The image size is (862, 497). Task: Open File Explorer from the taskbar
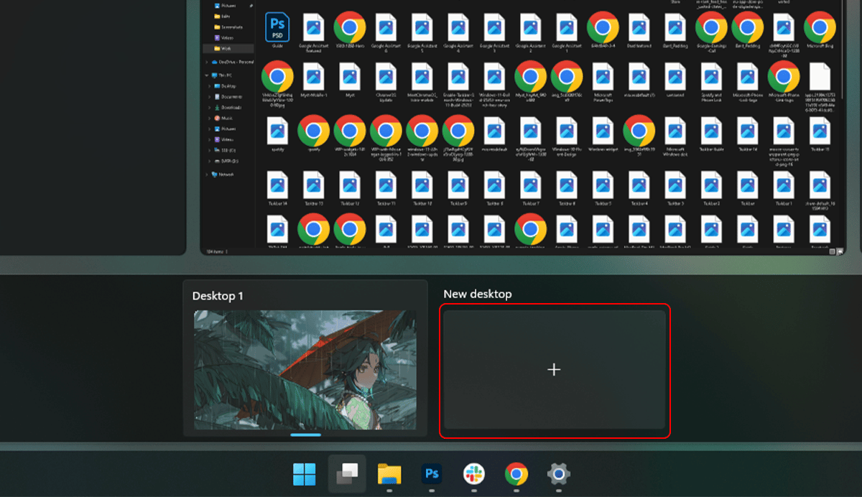389,474
